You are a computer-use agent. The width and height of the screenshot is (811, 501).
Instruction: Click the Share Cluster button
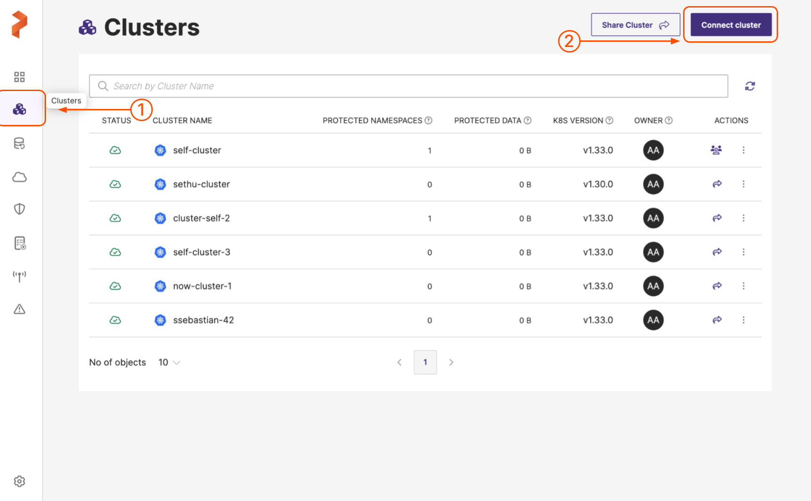pos(635,25)
